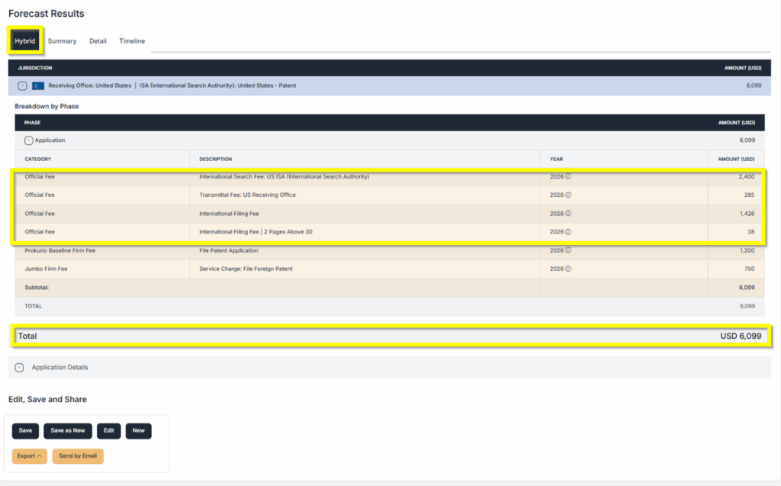Click info icon on File Patent Application row
The height and width of the screenshot is (486, 781).
(568, 250)
